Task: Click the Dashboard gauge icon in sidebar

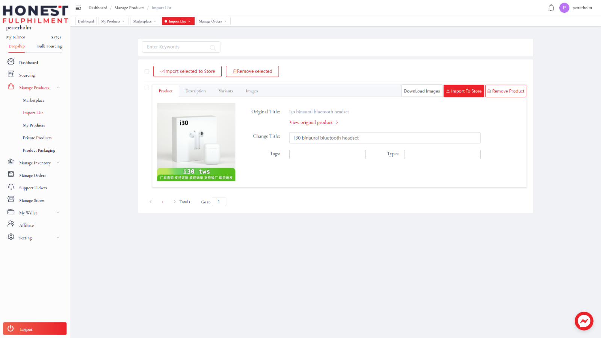Action: [11, 62]
